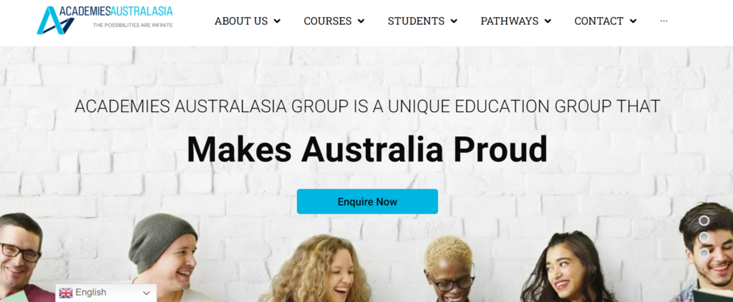733x302 pixels.
Task: Open the PATHWAYS menu item
Action: click(510, 21)
